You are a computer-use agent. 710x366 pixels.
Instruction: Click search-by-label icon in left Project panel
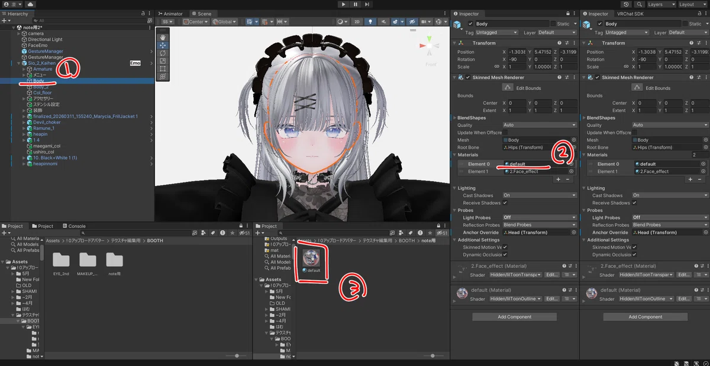[212, 233]
